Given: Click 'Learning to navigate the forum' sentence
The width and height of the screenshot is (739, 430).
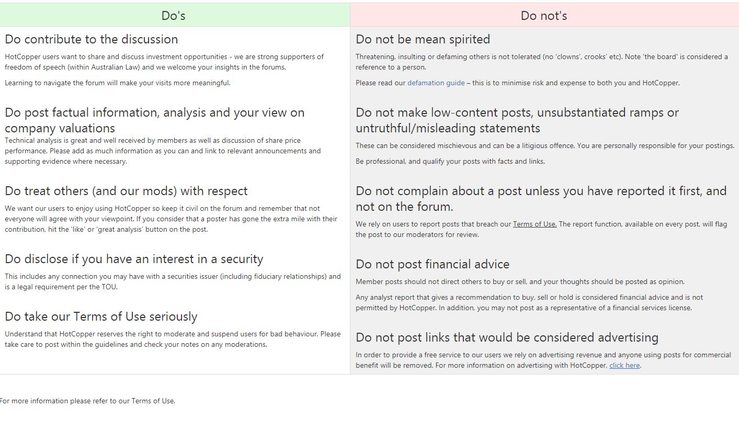Looking at the screenshot, I should coord(118,83).
